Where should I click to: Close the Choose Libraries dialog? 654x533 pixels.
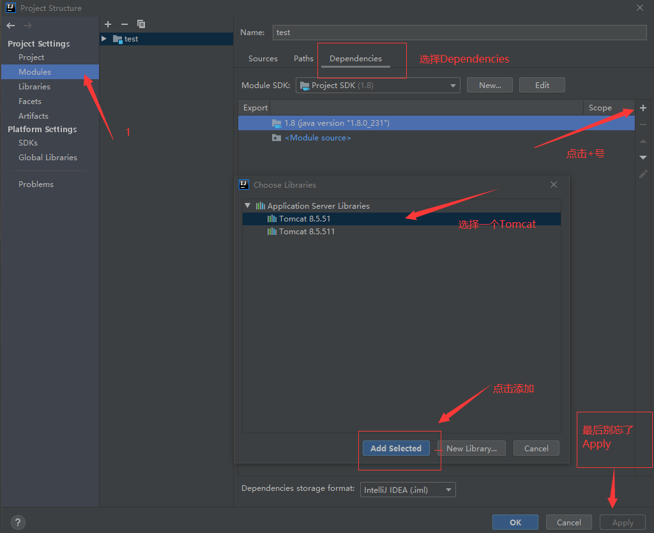(554, 184)
